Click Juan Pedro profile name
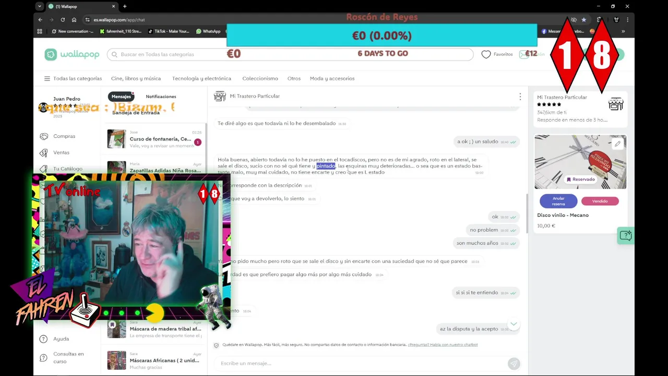The height and width of the screenshot is (376, 668). (67, 99)
